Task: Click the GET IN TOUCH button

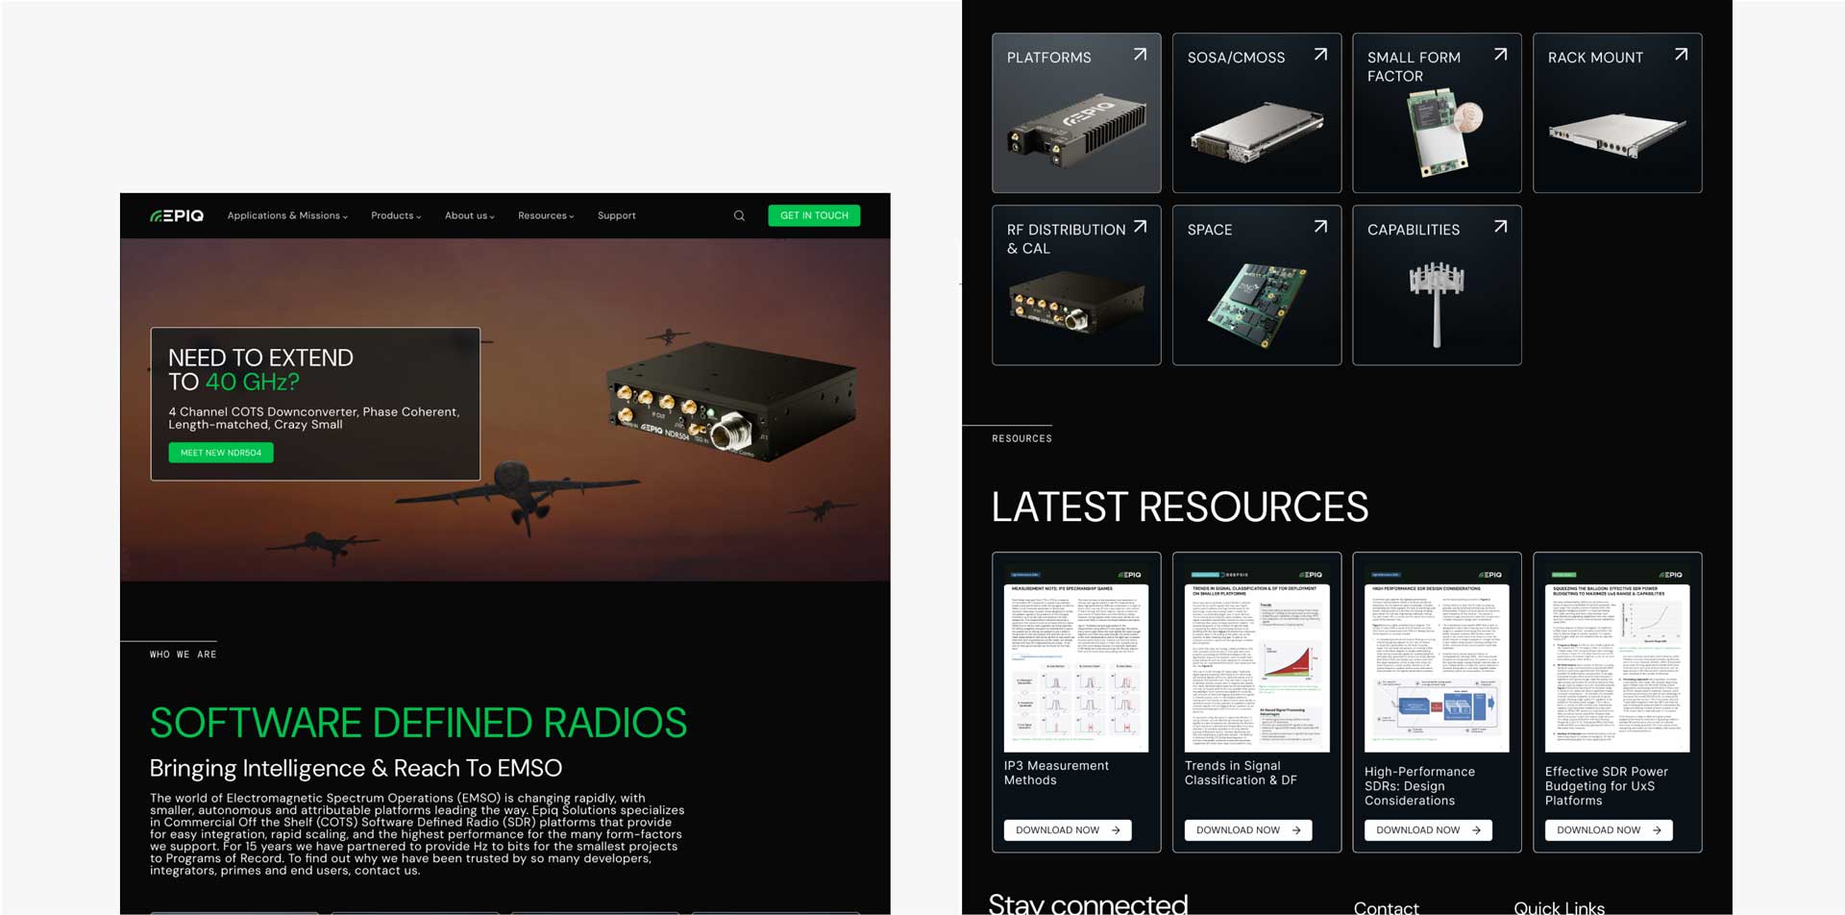Action: click(814, 216)
